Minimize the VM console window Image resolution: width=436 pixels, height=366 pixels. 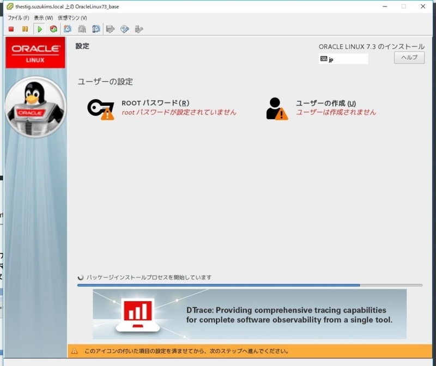tap(385, 7)
